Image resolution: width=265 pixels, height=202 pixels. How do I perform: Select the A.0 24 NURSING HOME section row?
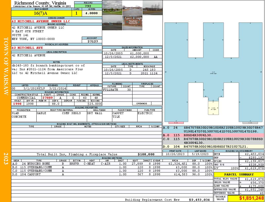tap(112, 164)
